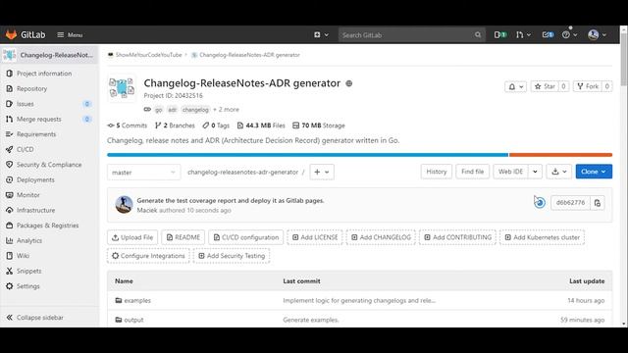Image resolution: width=628 pixels, height=353 pixels.
Task: Click the Settings gear icon
Action: (x=9, y=286)
